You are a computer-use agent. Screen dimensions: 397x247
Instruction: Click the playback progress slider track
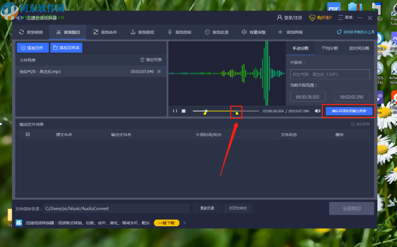[x=226, y=111]
